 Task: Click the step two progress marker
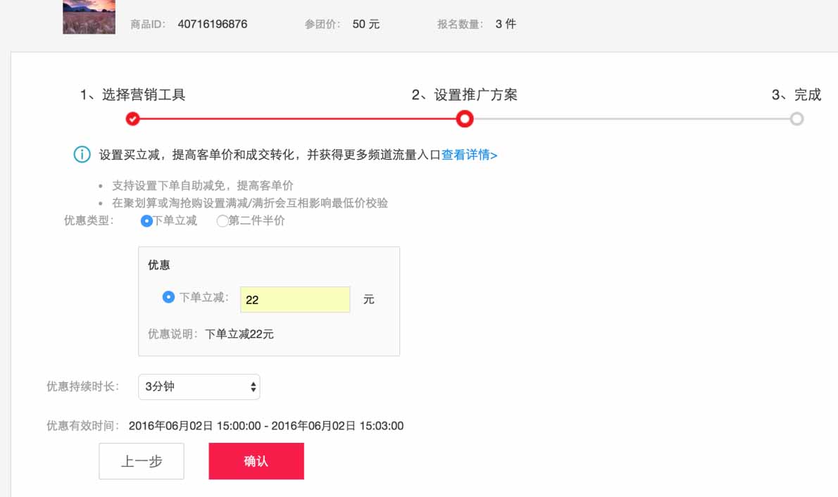click(465, 119)
